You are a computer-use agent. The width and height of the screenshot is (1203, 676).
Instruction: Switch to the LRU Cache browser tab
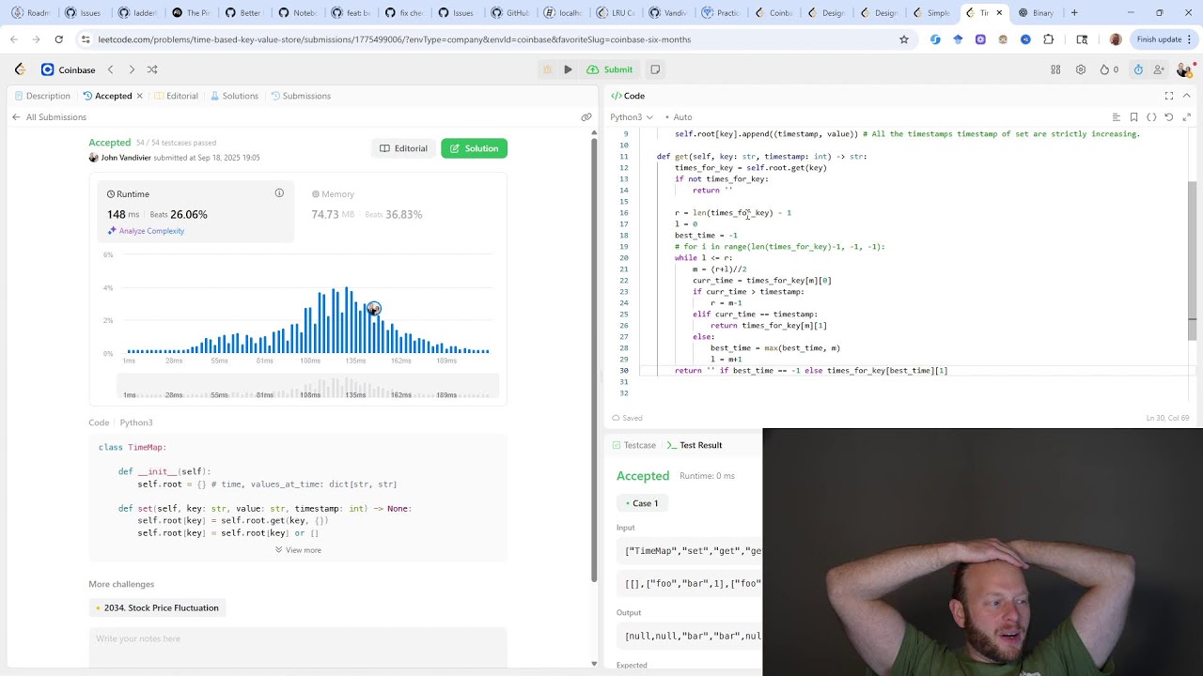point(617,13)
